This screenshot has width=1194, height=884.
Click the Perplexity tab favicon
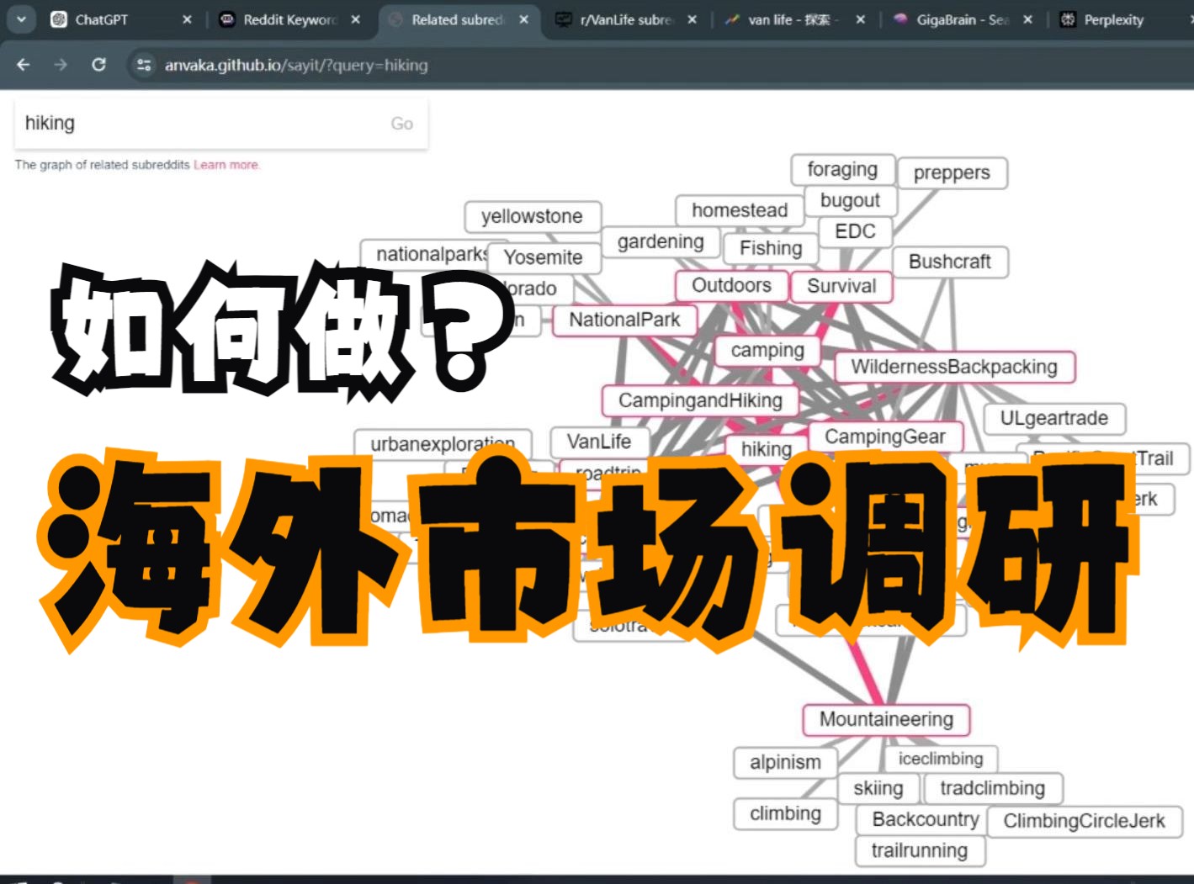[x=1068, y=19]
